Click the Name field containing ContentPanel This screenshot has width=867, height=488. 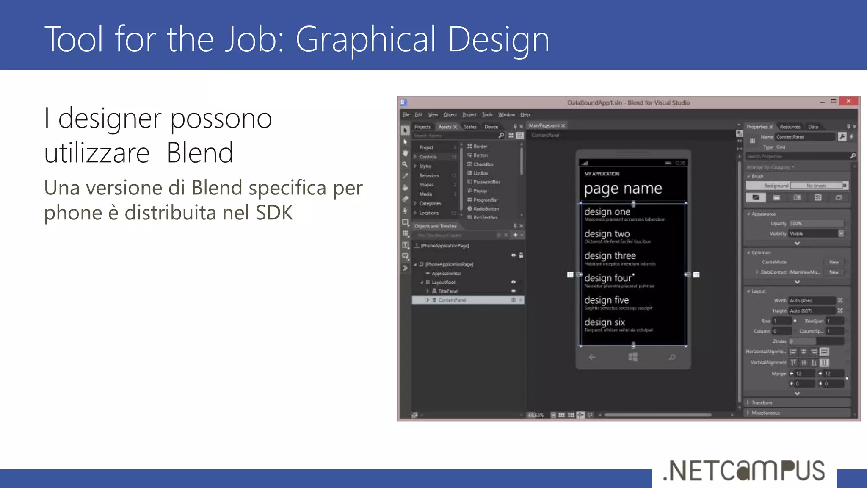click(805, 137)
